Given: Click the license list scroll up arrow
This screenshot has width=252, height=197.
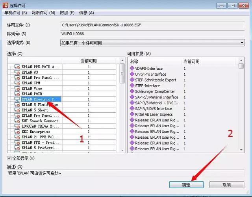Looking at the screenshot, I should tap(122, 61).
